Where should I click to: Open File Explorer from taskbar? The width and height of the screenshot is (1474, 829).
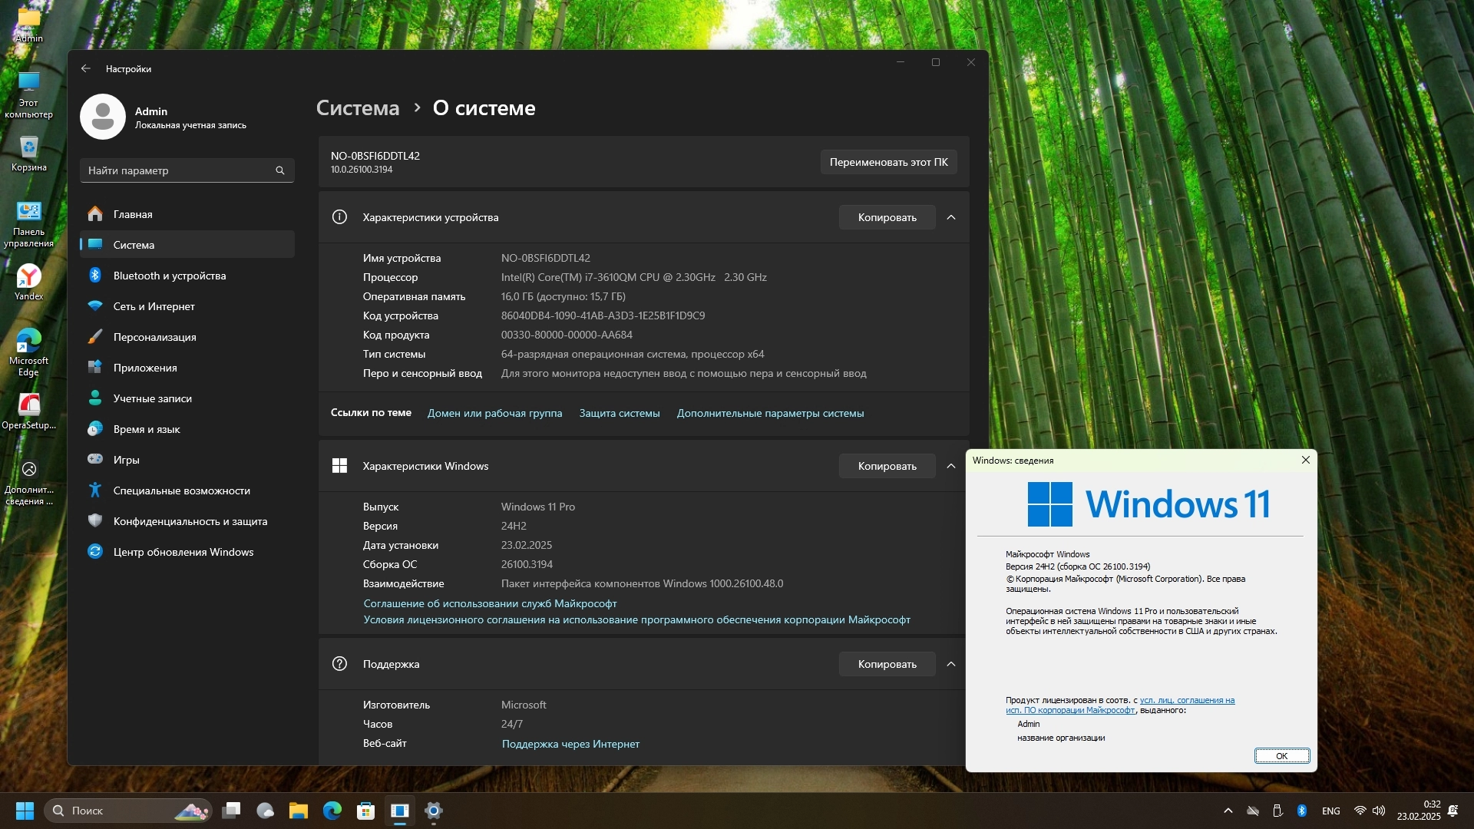[299, 811]
